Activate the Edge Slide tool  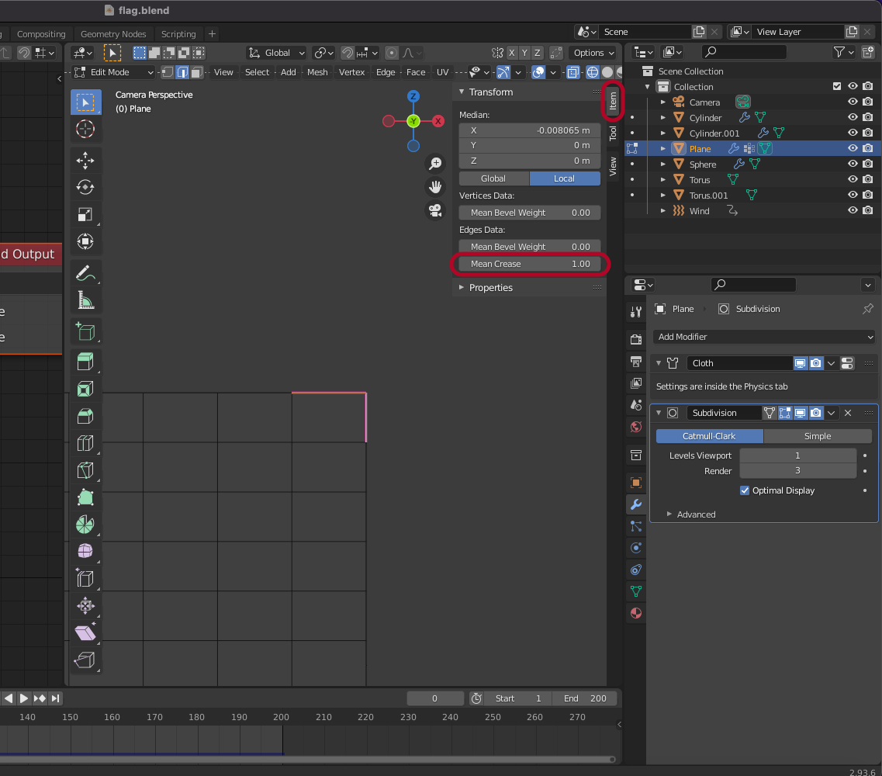click(85, 578)
